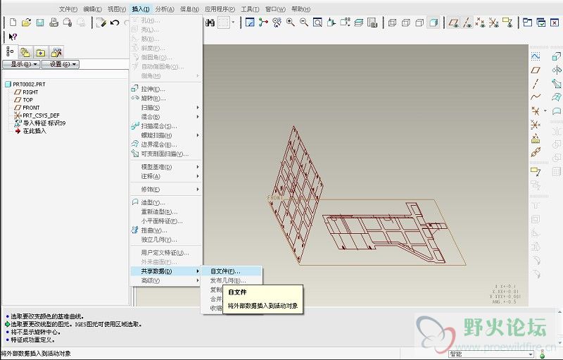
Task: Open the Favorites navigator tab
Action: tap(41, 52)
